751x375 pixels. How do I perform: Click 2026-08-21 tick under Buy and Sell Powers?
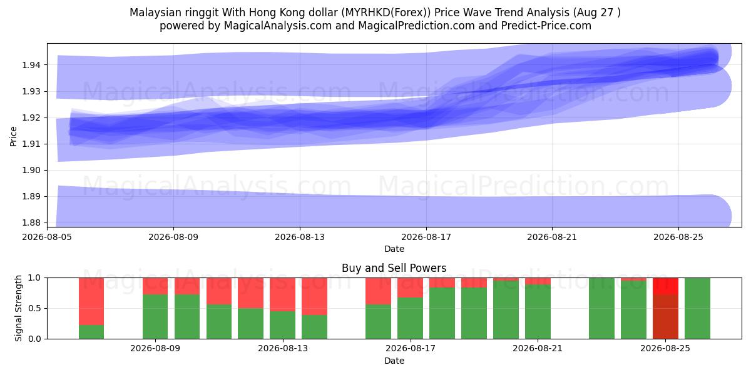[x=538, y=349]
